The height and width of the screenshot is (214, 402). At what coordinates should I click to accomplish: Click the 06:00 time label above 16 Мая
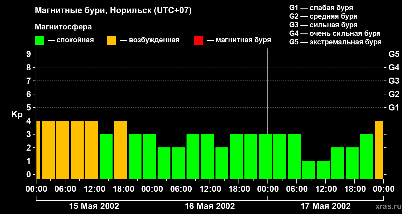[181, 189]
